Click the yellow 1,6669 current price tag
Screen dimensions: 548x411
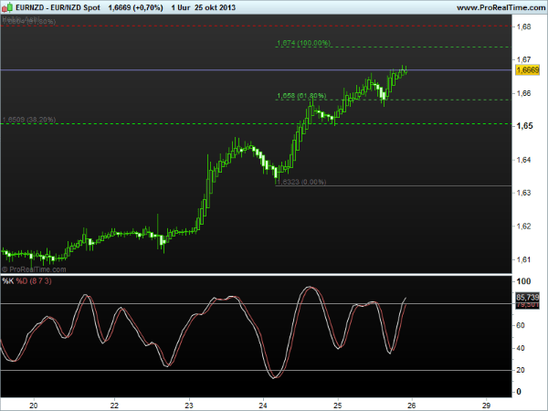(x=527, y=70)
